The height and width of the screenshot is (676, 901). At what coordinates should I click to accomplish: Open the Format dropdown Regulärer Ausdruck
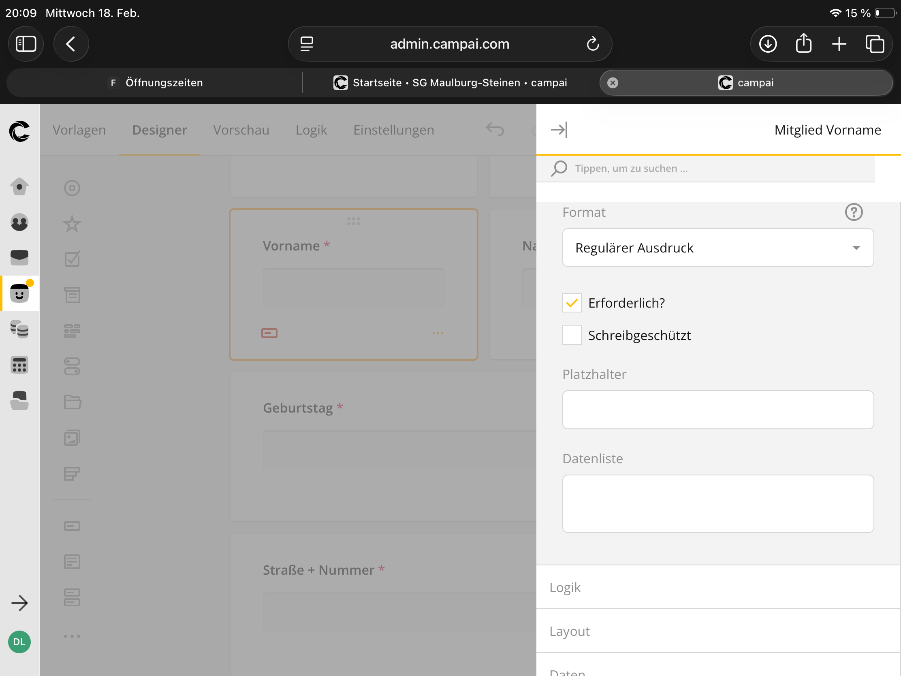[718, 248]
